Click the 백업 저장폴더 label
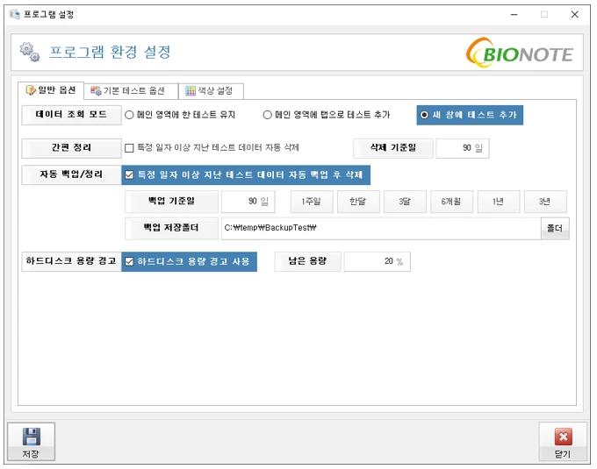The width and height of the screenshot is (597, 469). 171,228
